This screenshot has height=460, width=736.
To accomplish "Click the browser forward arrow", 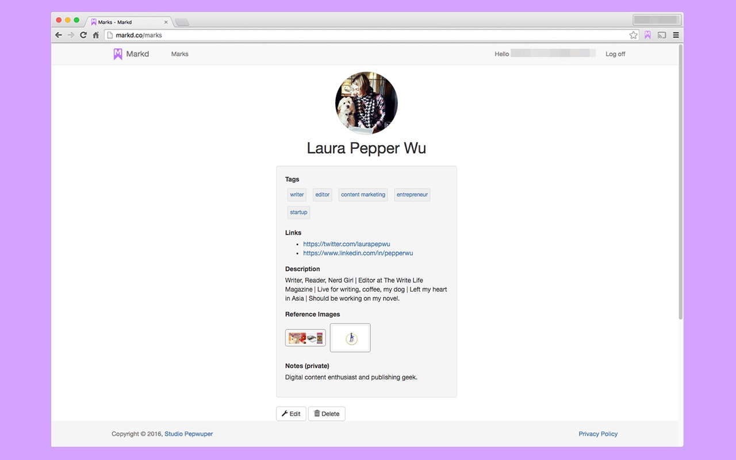I will 71,35.
